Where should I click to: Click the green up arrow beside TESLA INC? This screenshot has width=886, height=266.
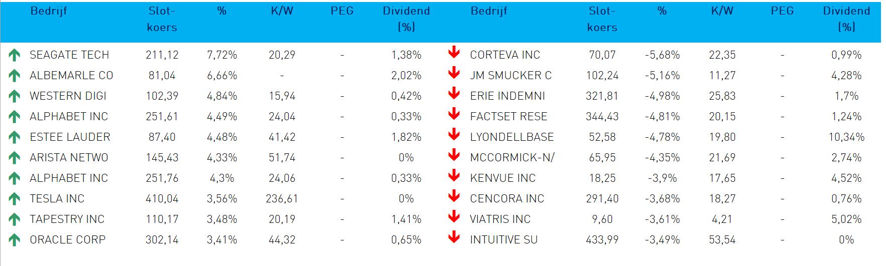click(x=14, y=199)
